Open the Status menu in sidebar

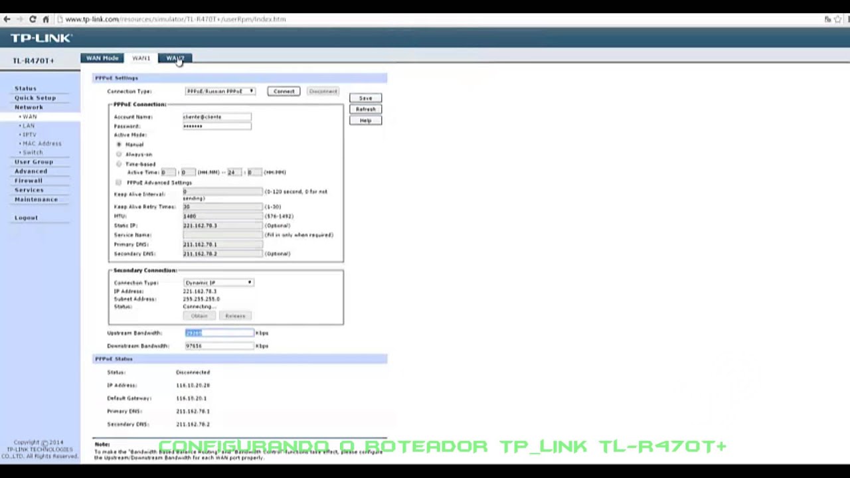click(25, 88)
